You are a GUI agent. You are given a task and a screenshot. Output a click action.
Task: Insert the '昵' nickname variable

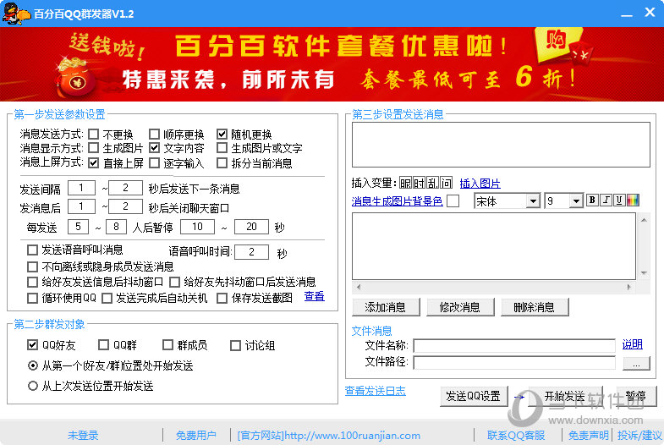coord(405,183)
